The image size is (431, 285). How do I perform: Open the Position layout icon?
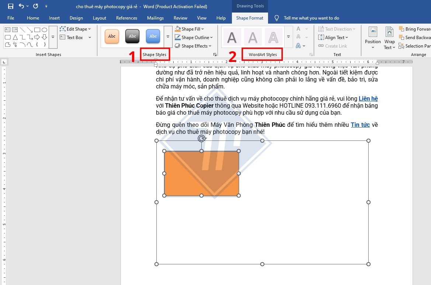373,38
